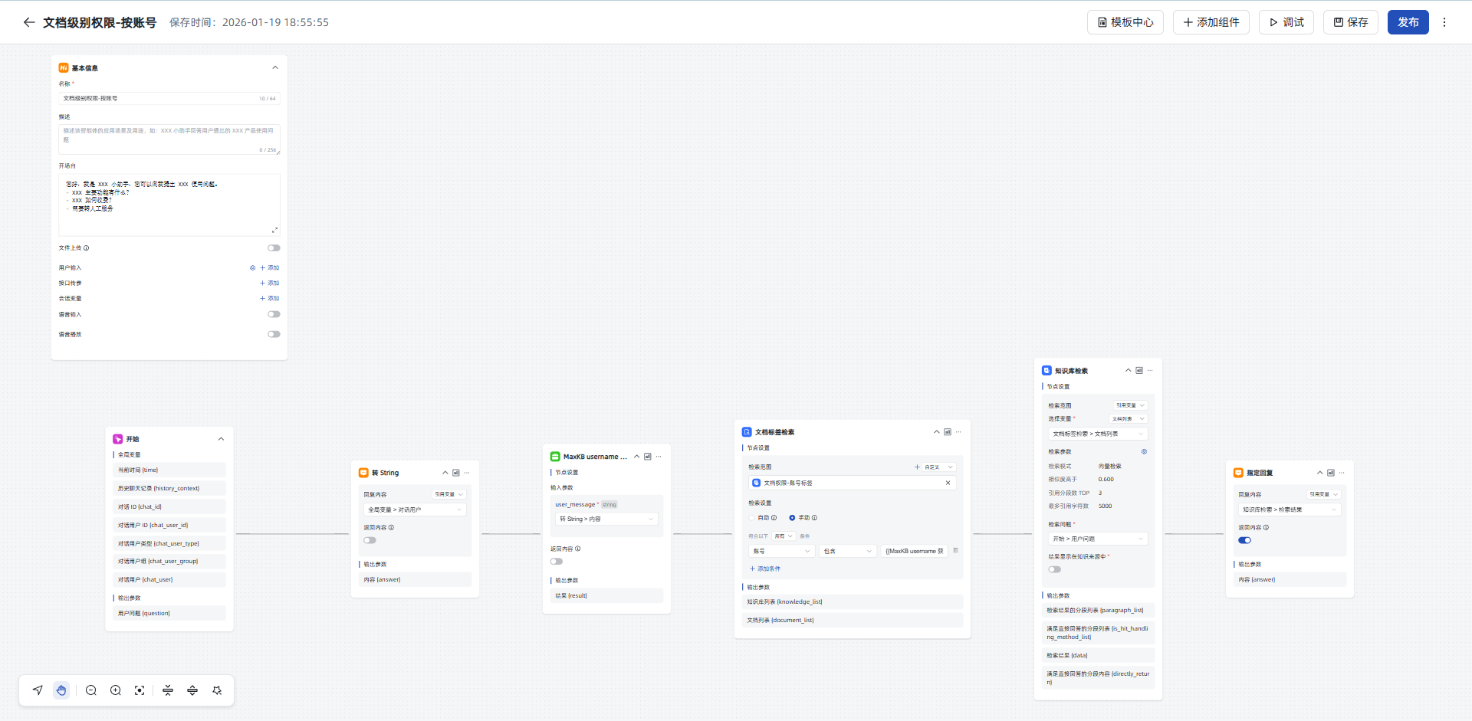This screenshot has width=1472, height=721.
Task: Click the 发布 button
Action: (x=1408, y=22)
